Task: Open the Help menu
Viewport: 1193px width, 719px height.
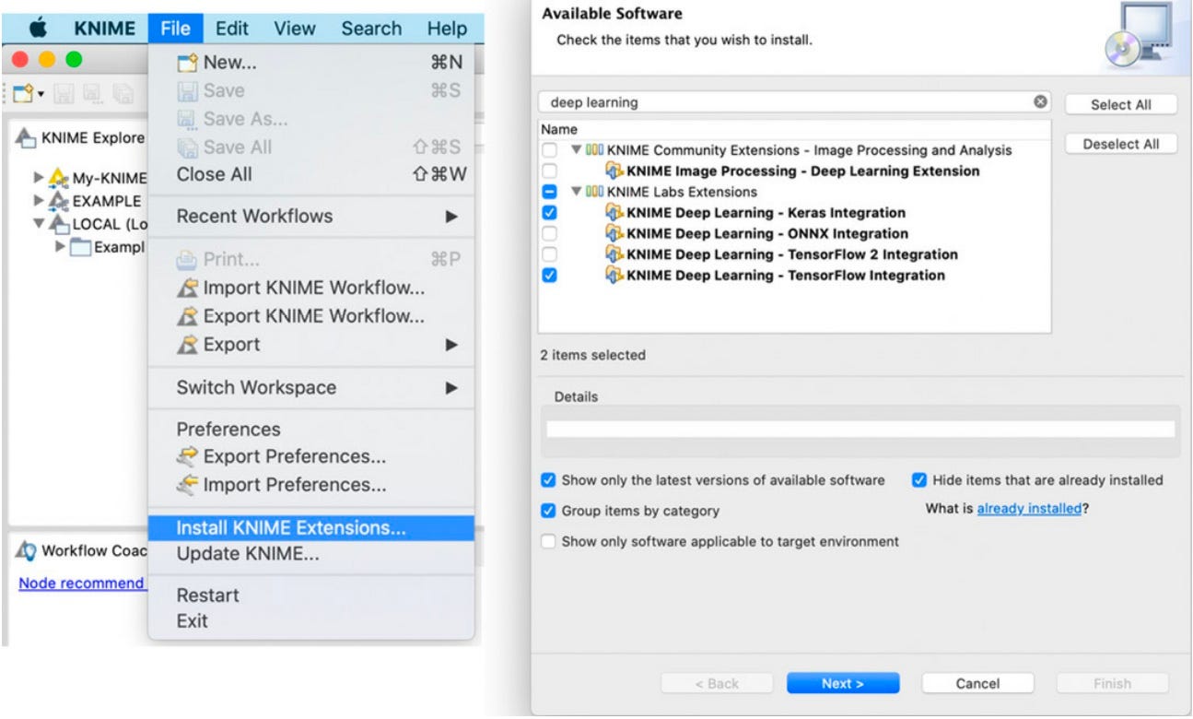Action: pyautogui.click(x=447, y=29)
